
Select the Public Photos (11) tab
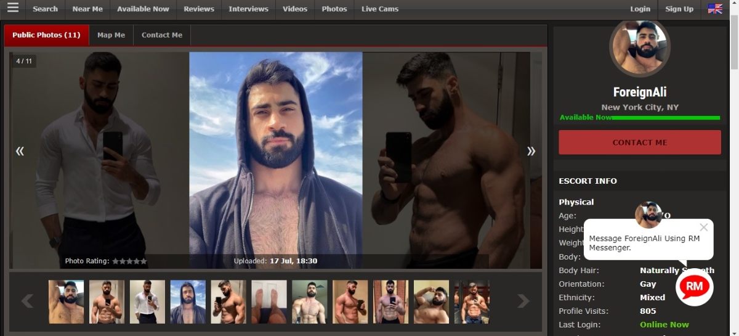46,35
